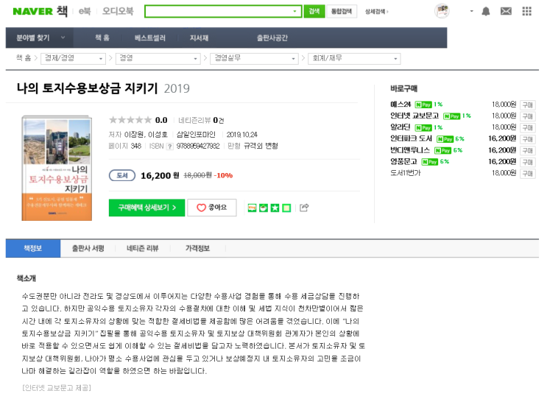Image resolution: width=547 pixels, height=399 pixels.
Task: Click publisher 삼일인포마인
Action: [196, 135]
